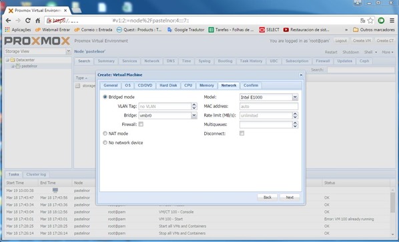Click the storage row icon in the list
399x242 pixels.
coord(77,86)
